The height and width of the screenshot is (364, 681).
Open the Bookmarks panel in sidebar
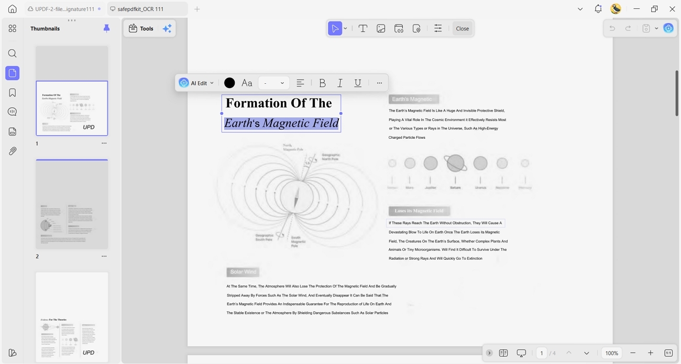[x=13, y=93]
